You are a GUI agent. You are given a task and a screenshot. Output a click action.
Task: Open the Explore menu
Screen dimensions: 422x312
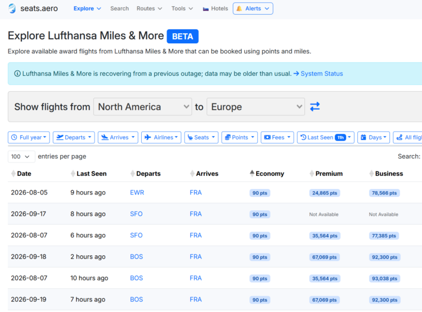tap(87, 8)
